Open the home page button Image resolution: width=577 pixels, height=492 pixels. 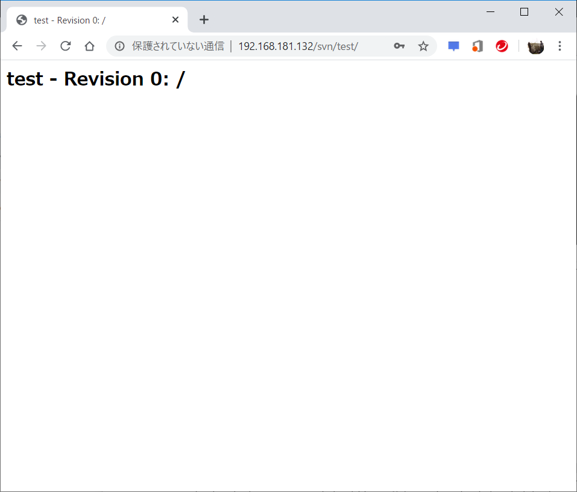[89, 46]
